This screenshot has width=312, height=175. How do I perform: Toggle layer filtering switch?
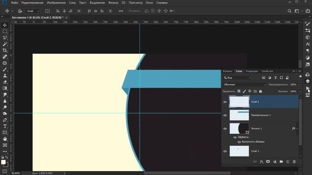tap(300, 77)
